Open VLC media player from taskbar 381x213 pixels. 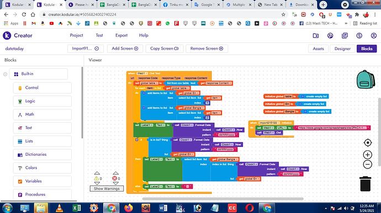pyautogui.click(x=59, y=208)
